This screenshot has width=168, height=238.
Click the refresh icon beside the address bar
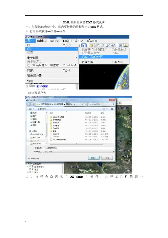[86, 104]
